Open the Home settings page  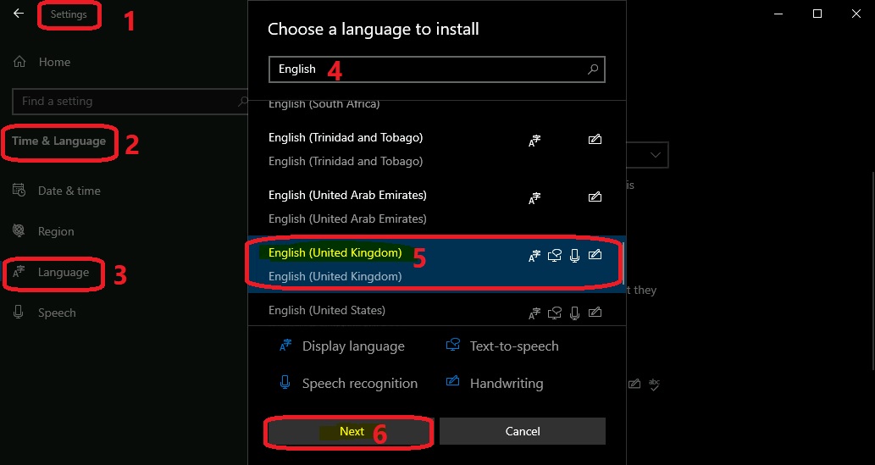click(54, 62)
